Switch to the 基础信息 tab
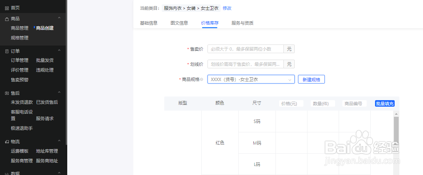Screen dimensions: 423x175 [149, 23]
